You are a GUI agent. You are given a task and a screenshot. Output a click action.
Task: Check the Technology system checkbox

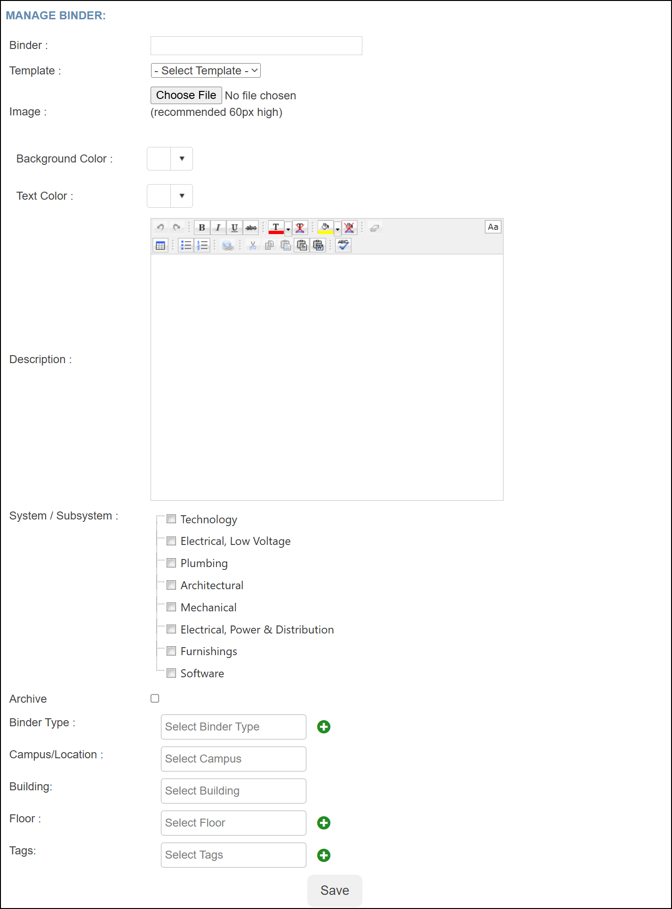[171, 519]
